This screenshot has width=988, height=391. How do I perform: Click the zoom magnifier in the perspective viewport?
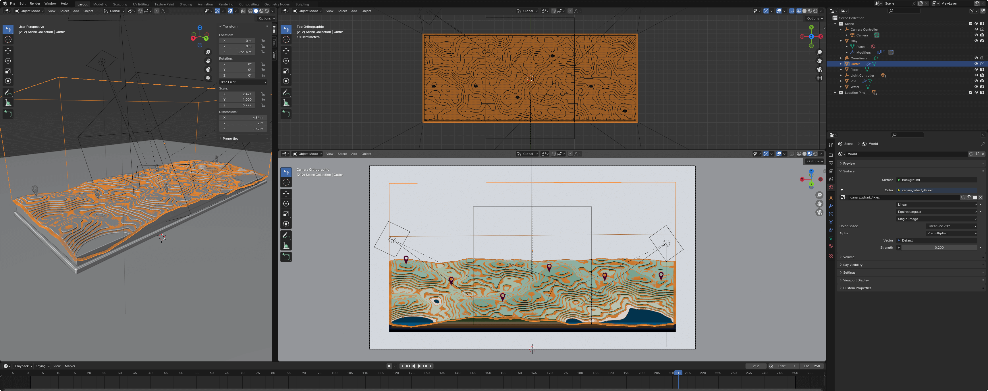[208, 52]
